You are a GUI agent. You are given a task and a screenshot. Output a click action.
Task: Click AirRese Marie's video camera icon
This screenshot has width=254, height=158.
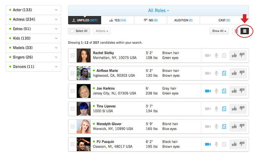pyautogui.click(x=208, y=73)
